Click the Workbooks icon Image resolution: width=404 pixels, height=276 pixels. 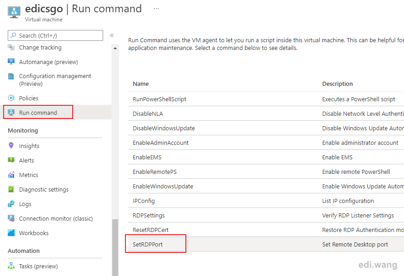pyautogui.click(x=11, y=233)
